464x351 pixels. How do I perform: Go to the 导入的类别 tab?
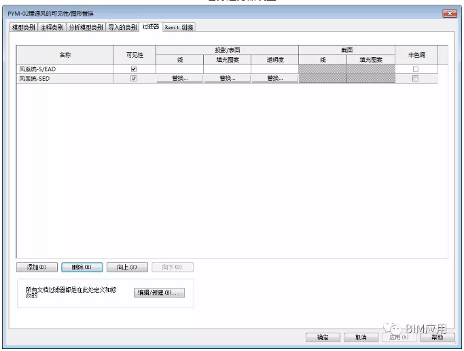[x=122, y=27]
